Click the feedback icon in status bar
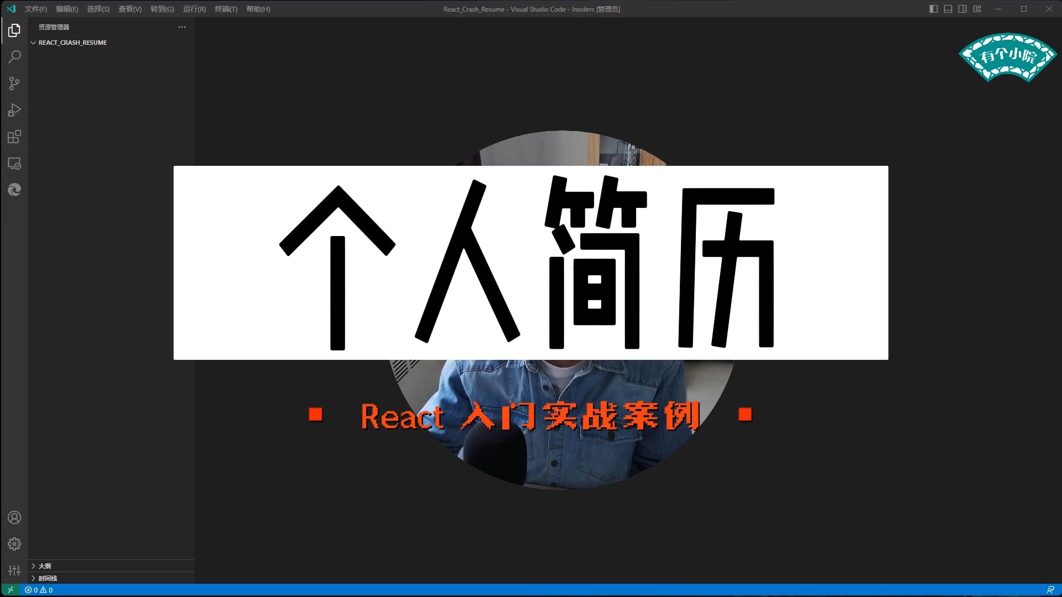This screenshot has height=597, width=1062. tap(1050, 590)
